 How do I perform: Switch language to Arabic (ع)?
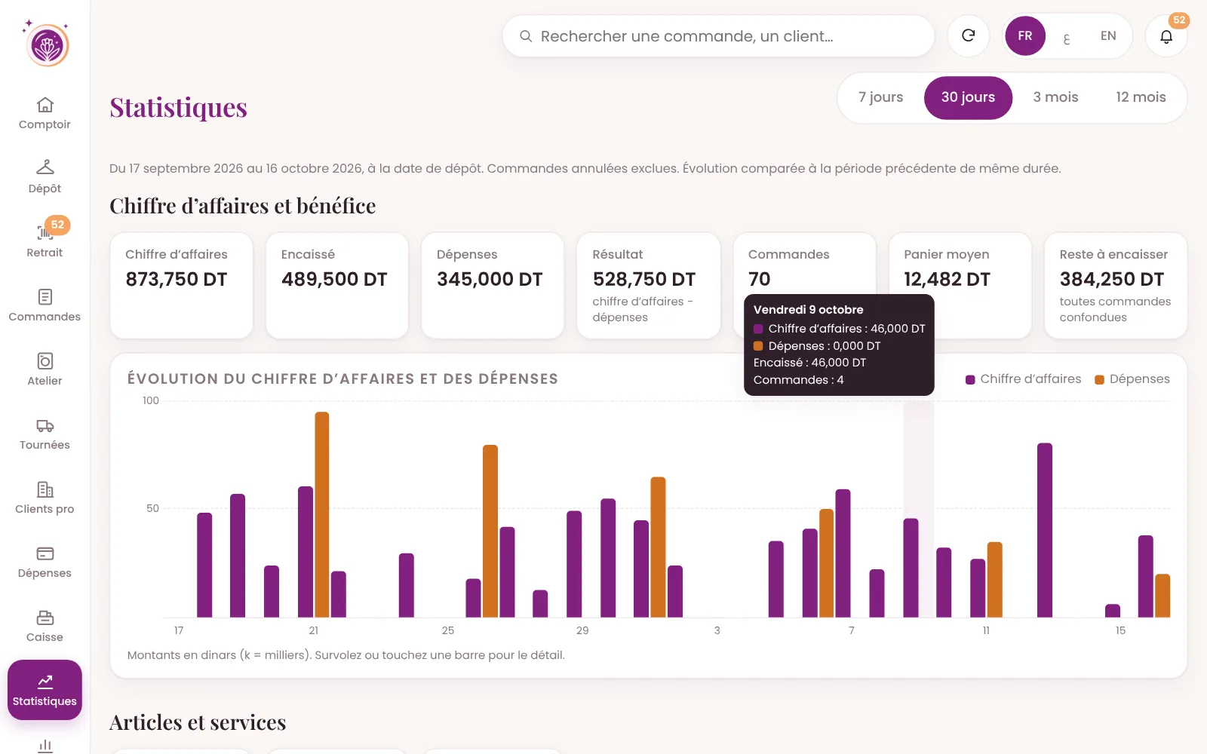pos(1067,36)
